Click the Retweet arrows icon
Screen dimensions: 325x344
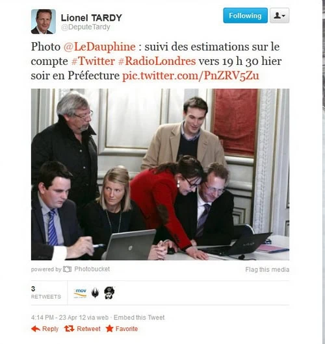click(69, 328)
